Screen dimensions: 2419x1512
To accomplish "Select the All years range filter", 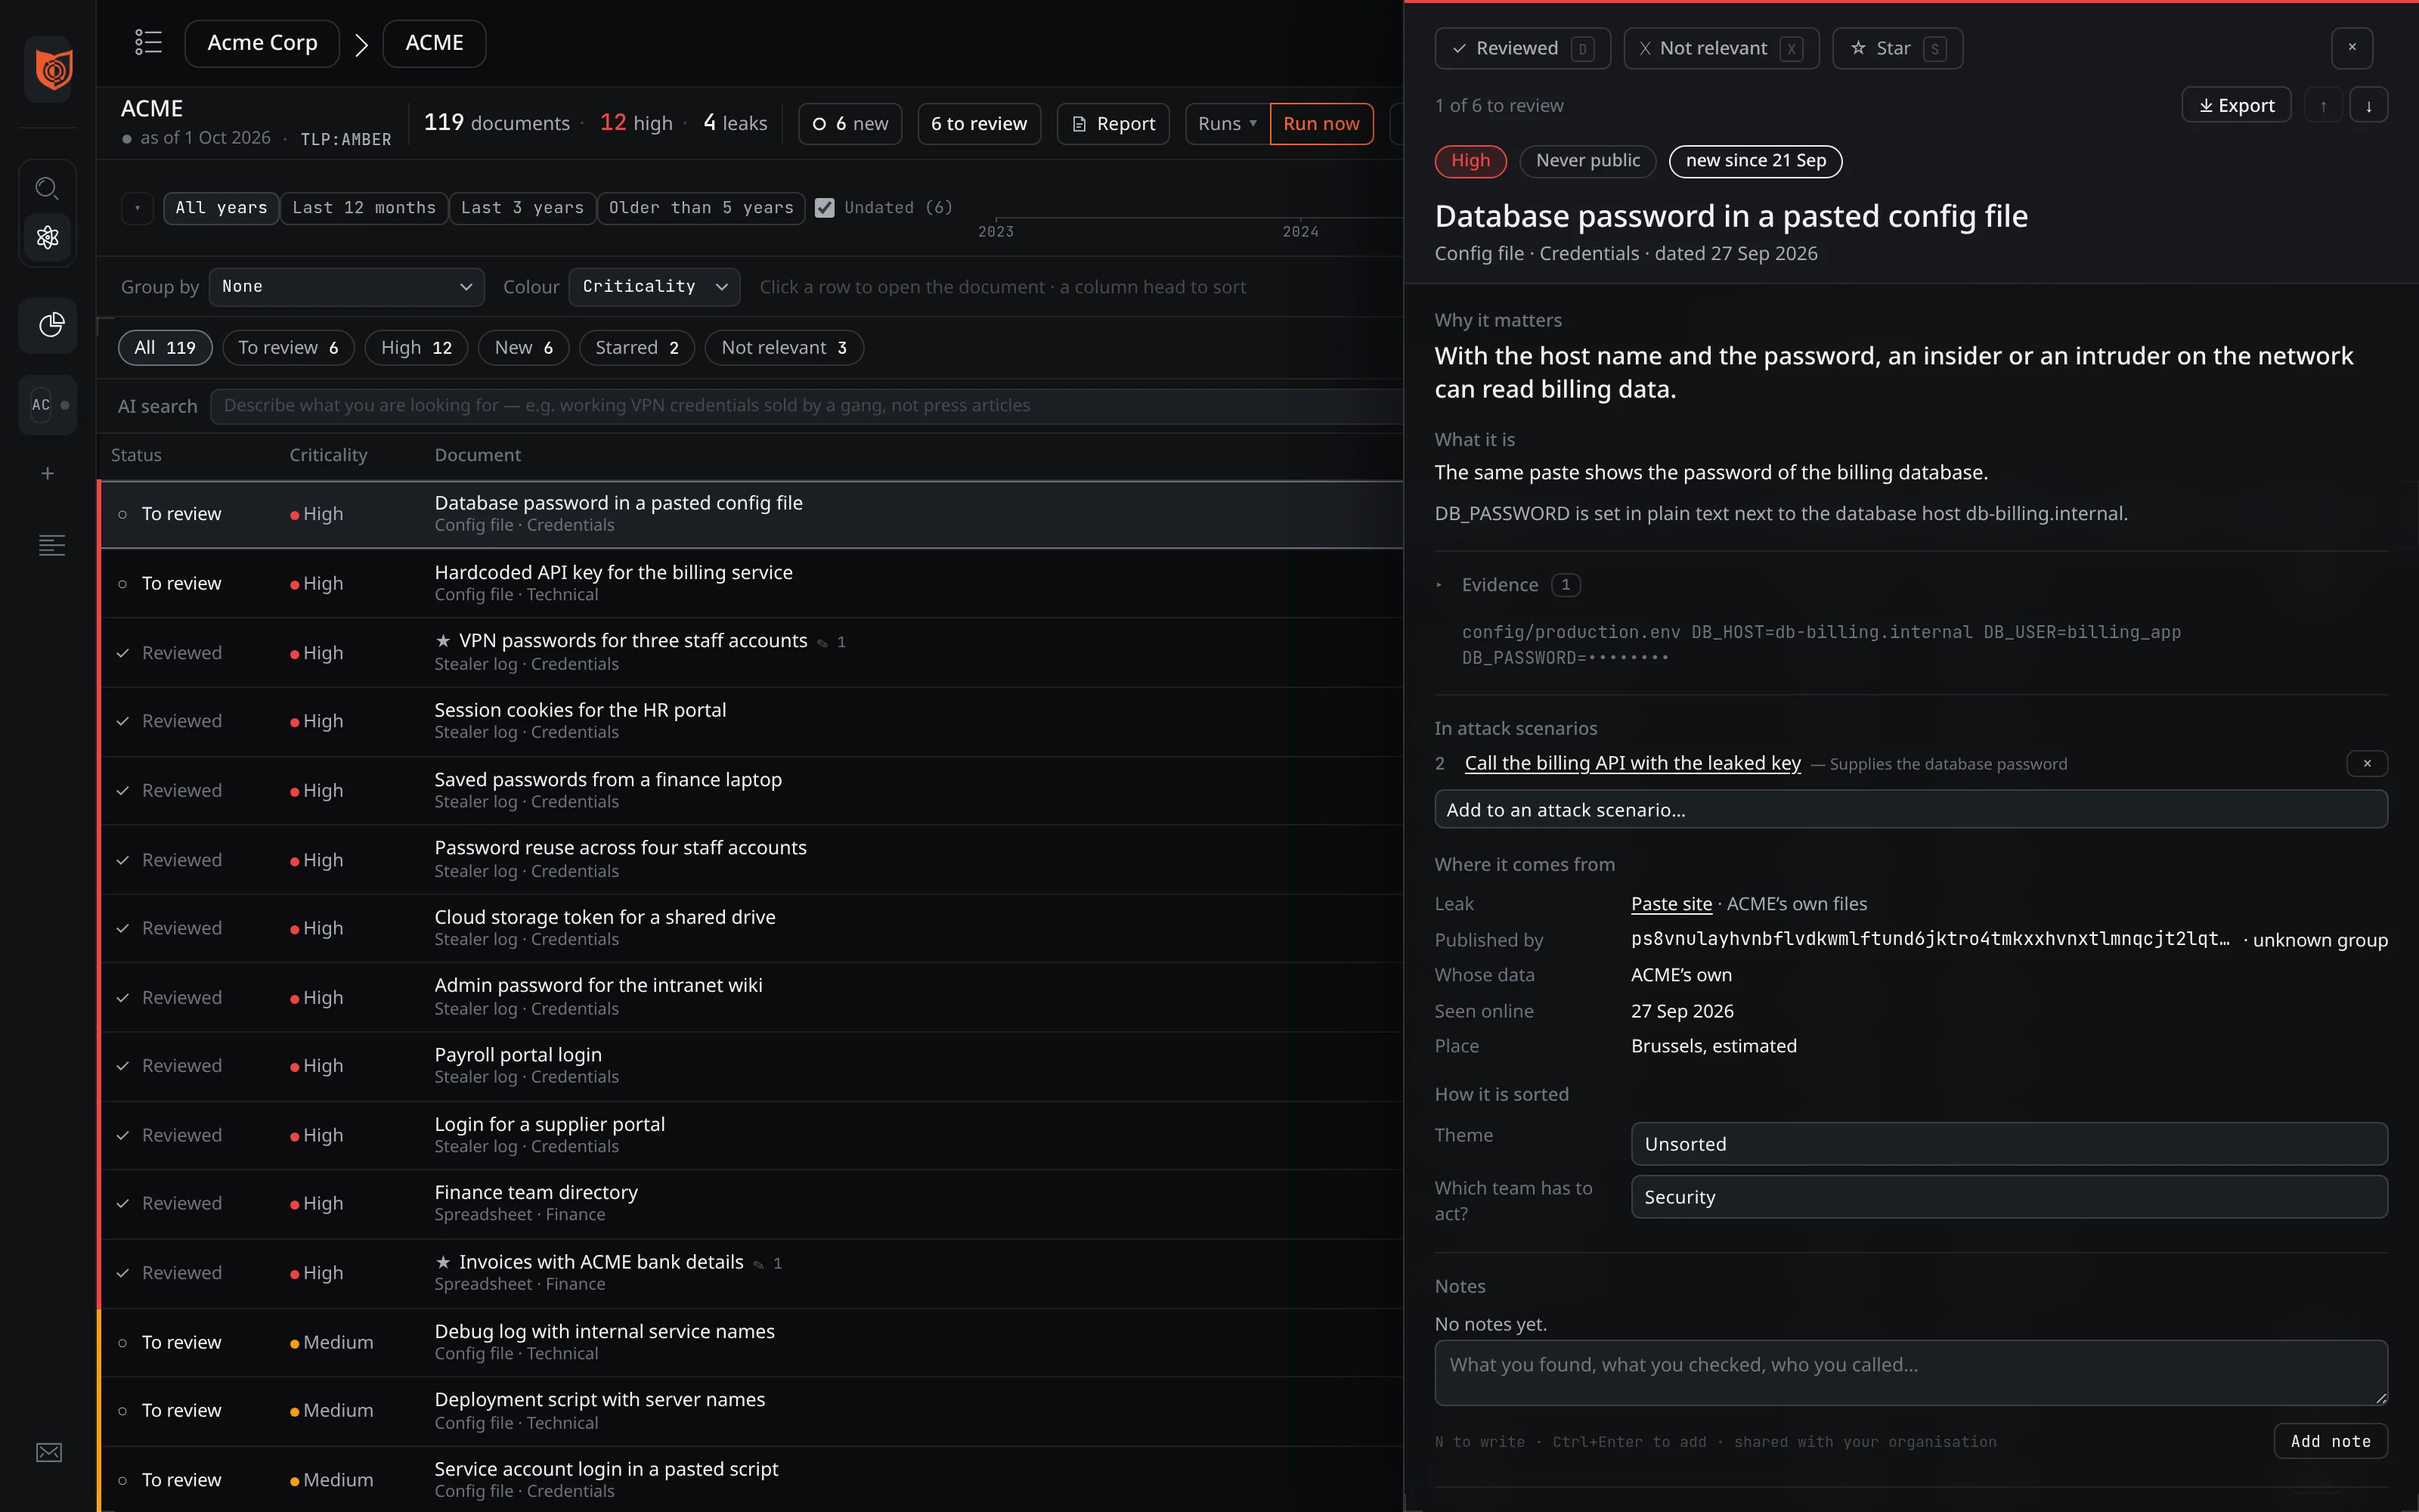I will 221,208.
